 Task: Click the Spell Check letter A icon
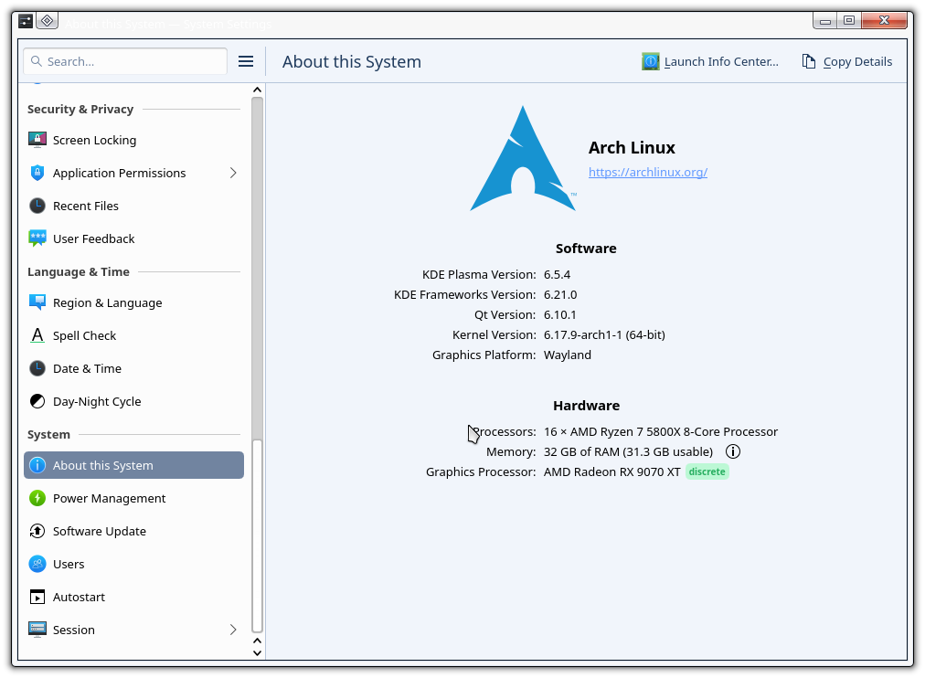click(x=37, y=335)
